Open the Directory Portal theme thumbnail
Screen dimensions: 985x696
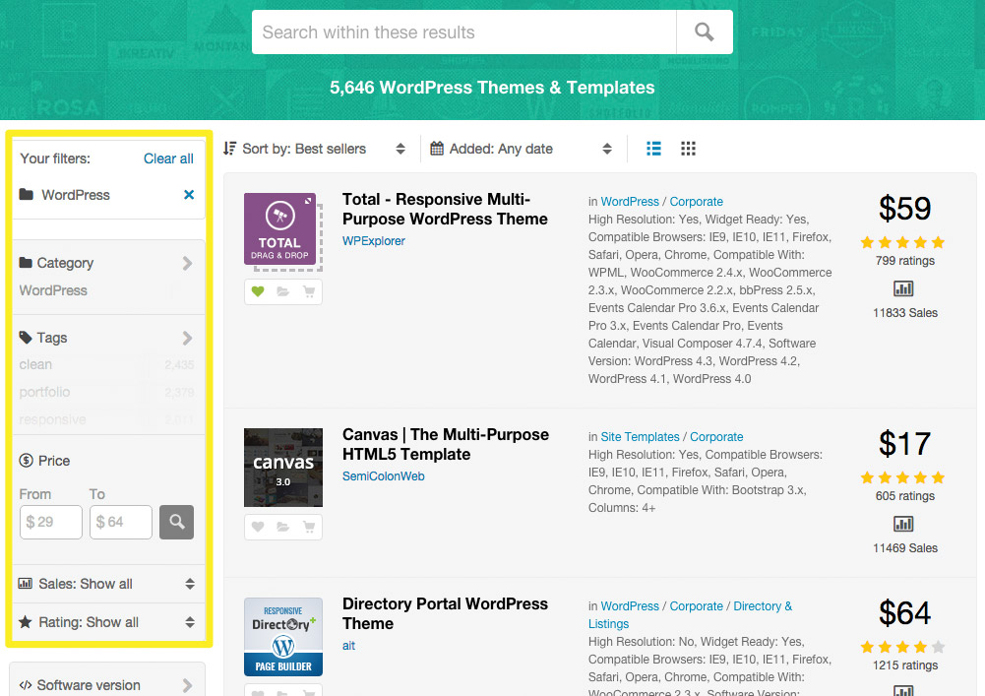(x=283, y=637)
